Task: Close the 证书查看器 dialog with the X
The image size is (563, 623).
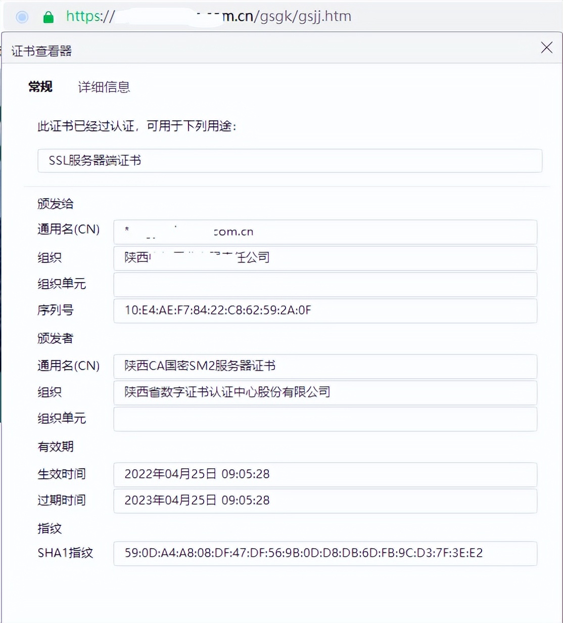Action: click(x=546, y=48)
